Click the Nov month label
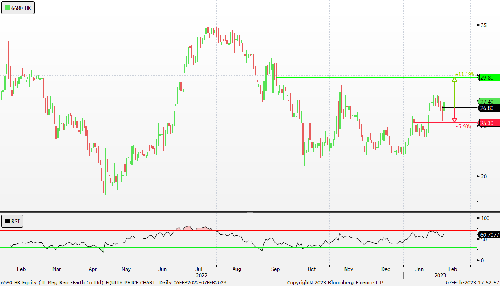500x286 pixels. pyautogui.click(x=348, y=269)
